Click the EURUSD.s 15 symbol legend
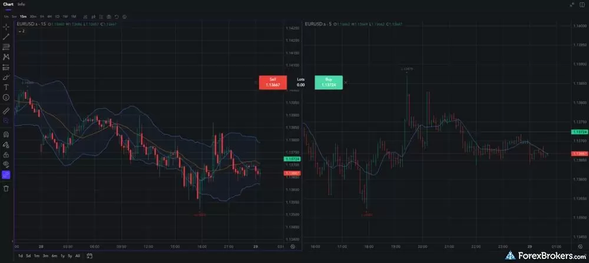This screenshot has width=589, height=263. (32, 24)
